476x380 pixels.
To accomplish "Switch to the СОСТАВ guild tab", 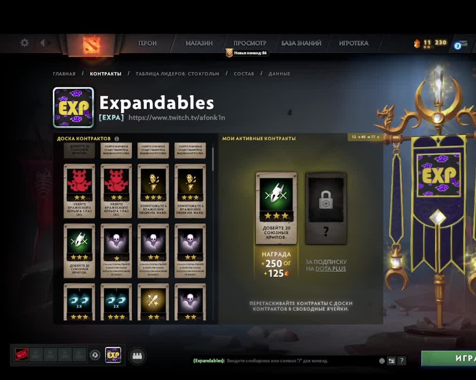I will coord(244,74).
